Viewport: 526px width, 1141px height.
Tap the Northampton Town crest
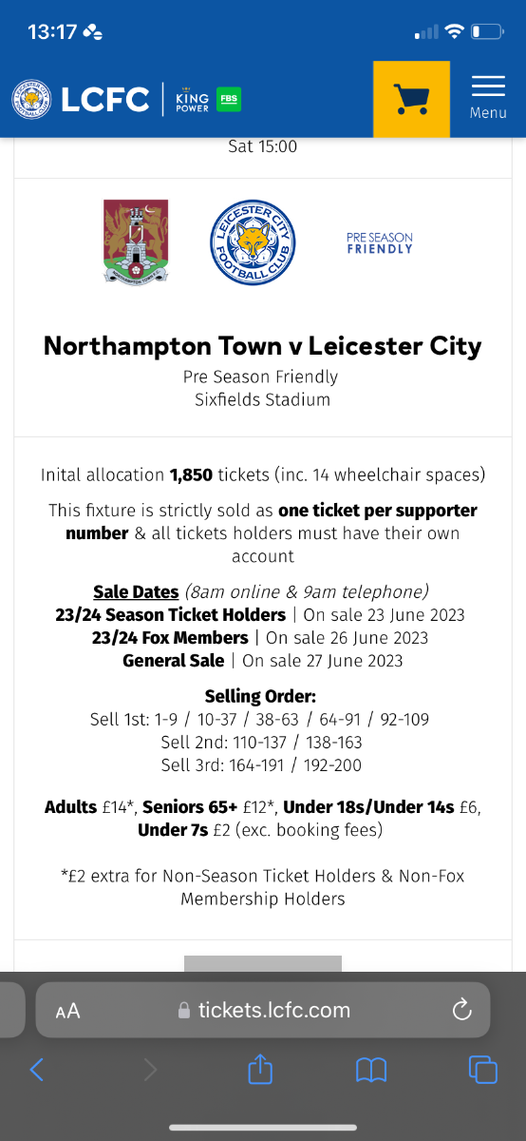coord(136,241)
